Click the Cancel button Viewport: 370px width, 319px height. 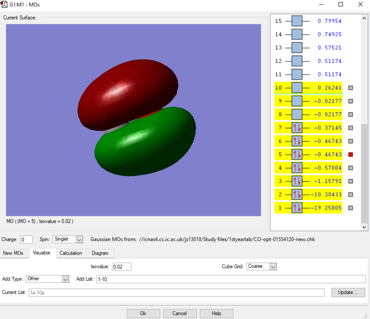[x=180, y=313]
